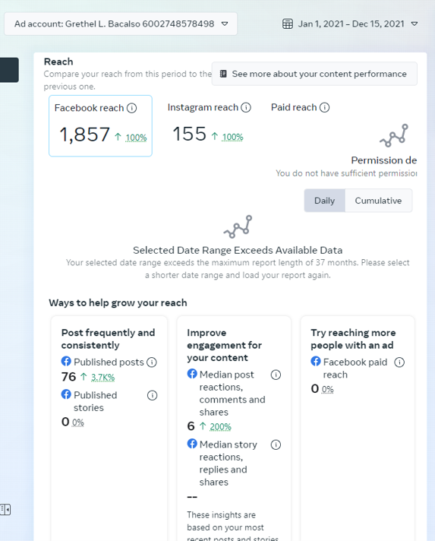Screen dimensions: 435x541
Task: Click the Facebook reach value 1,857
Action: click(x=85, y=134)
